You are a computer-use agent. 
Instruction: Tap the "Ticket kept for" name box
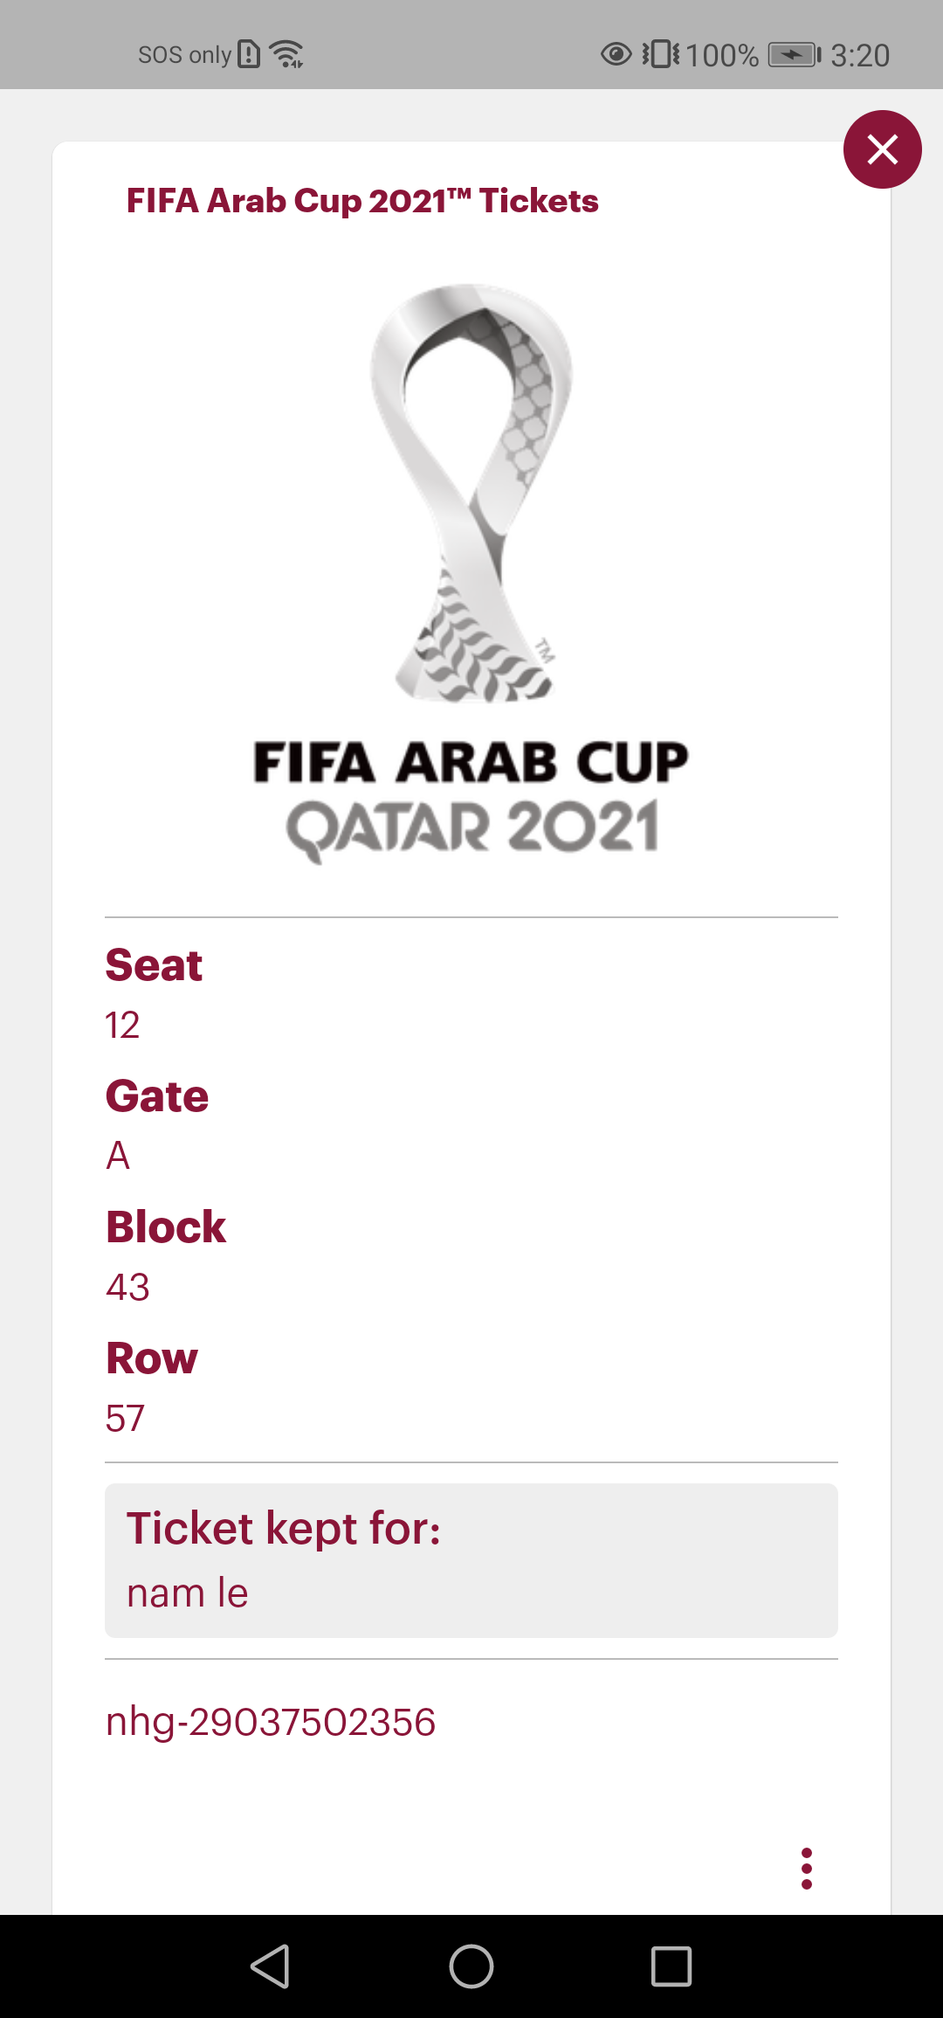pos(471,1560)
